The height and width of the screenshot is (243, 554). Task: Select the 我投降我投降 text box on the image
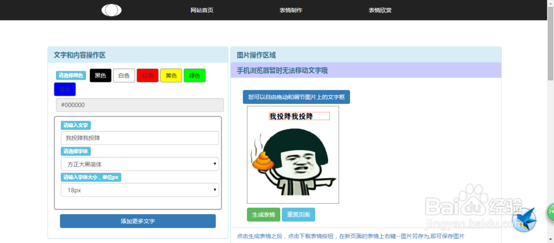coord(299,116)
